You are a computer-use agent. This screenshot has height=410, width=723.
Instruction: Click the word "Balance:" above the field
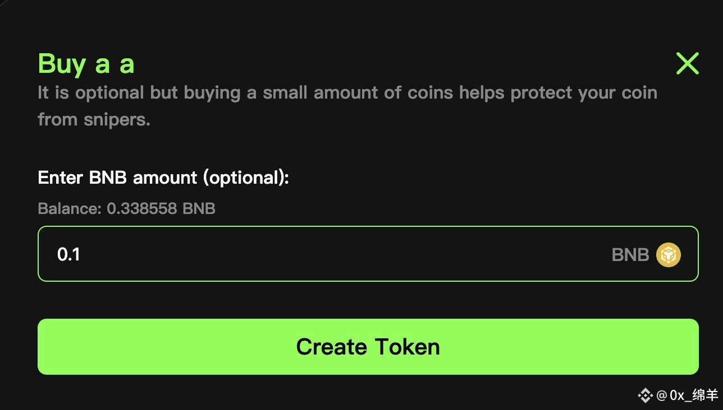(70, 209)
